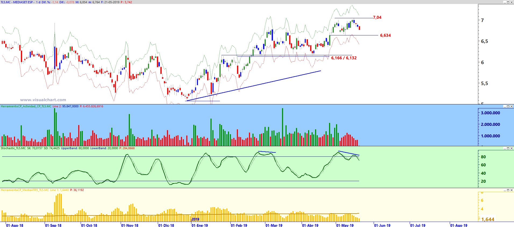Click the 01-Mar-19 date on time axis
Image resolution: width=514 pixels, height=227 pixels.
(x=274, y=225)
